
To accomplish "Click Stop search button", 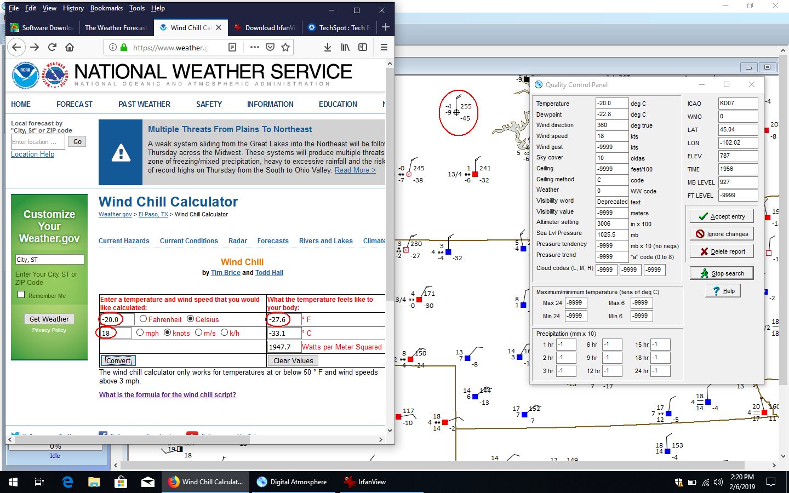I will click(722, 273).
